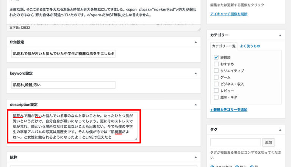Image resolution: width=291 pixels, height=167 pixels.
Task: Click the レビュー category label
Action: pos(227,91)
